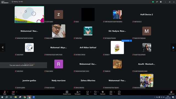176x99 pixels.
Task: Expand the React options arrow
Action: tap(98, 92)
